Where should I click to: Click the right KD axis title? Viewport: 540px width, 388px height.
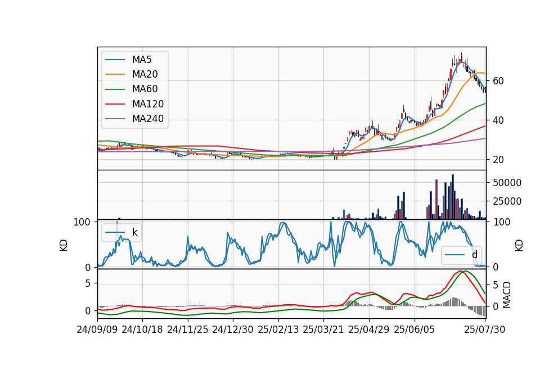pyautogui.click(x=519, y=246)
